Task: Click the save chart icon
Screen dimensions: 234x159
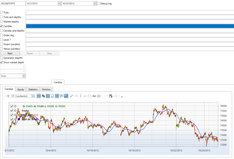Action: [111, 96]
